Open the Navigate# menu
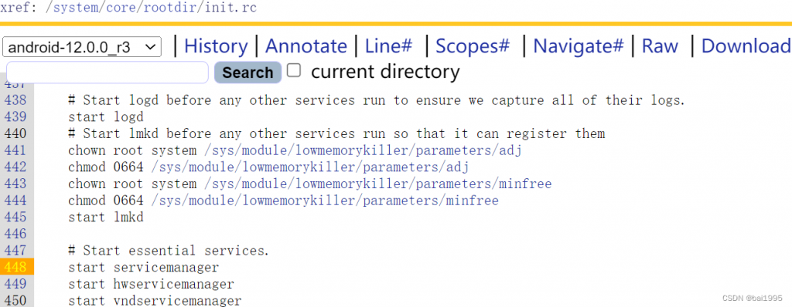792x307 pixels. (579, 46)
